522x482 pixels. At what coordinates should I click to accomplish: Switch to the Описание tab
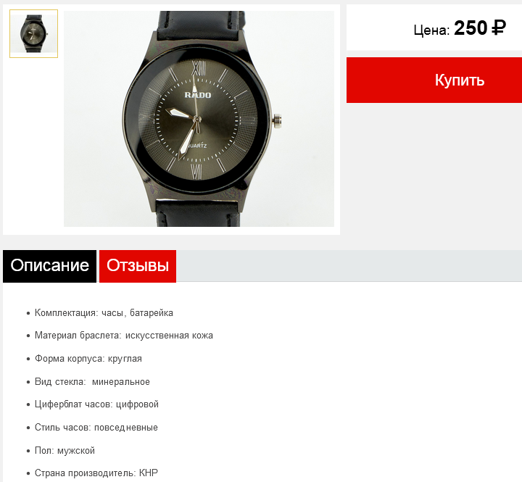coord(49,266)
